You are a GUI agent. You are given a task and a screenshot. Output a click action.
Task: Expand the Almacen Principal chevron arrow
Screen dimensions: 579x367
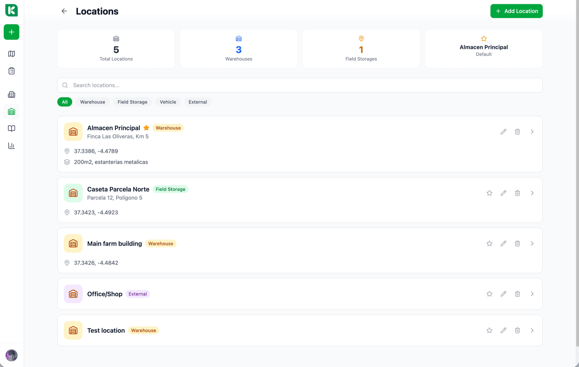[532, 132]
